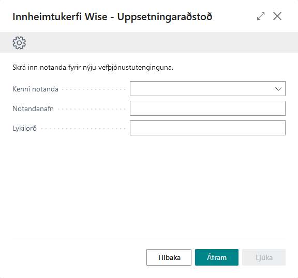Select the Kenni notanda label
Image resolution: width=298 pixels, height=278 pixels.
(x=35, y=89)
